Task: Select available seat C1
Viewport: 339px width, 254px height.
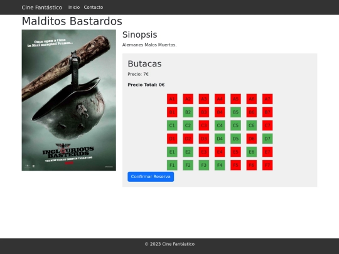Action: pos(172,125)
